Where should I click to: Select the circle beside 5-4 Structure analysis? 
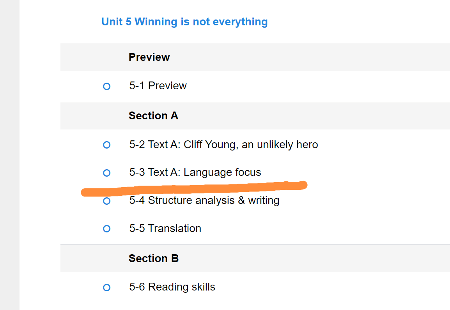pyautogui.click(x=106, y=201)
